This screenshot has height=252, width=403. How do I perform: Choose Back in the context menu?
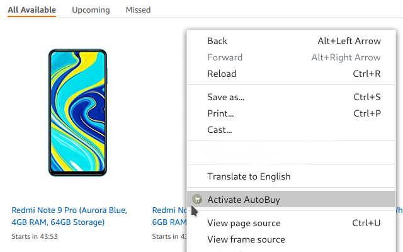coord(217,41)
